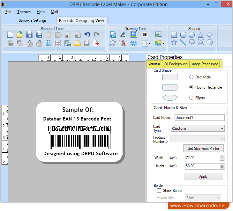Open the folder icon in Standard Tools

20,35
